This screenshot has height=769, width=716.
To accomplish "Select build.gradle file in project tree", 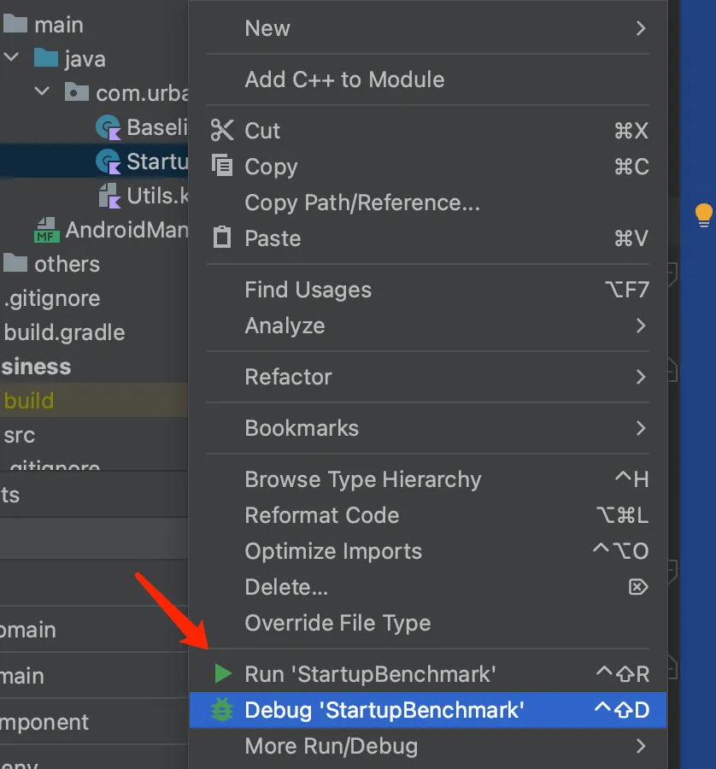I will [x=65, y=332].
